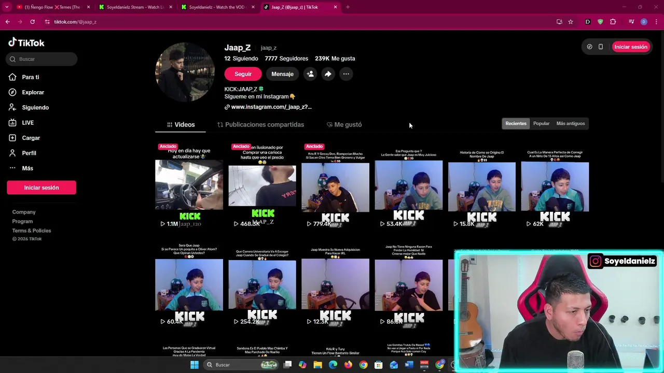Switch to the Me gustó tab

pyautogui.click(x=344, y=124)
